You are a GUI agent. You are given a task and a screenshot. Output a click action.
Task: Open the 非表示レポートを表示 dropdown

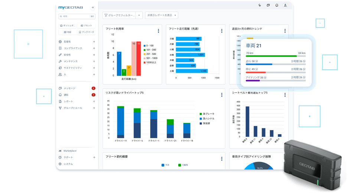(x=162, y=15)
